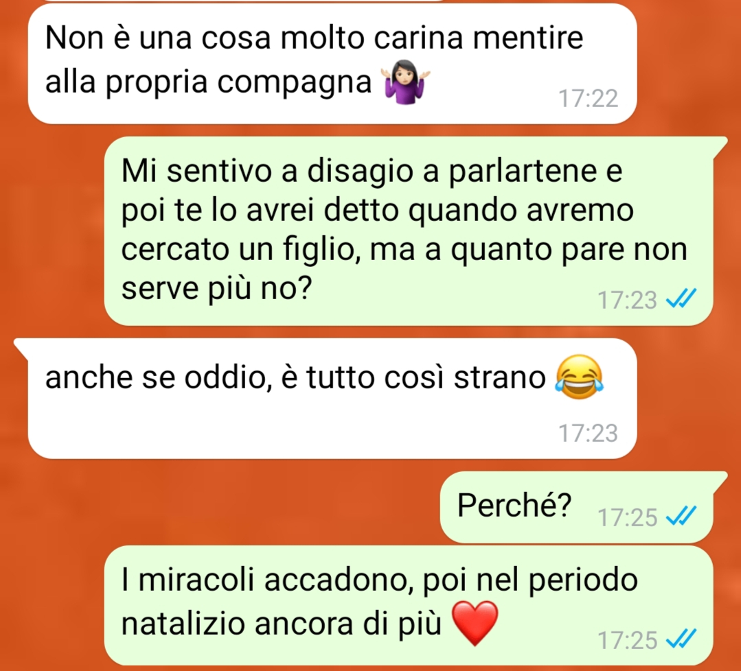Image resolution: width=741 pixels, height=671 pixels.
Task: Tap blue double-check on 'I miracoli accadono' message
Action: tap(681, 639)
